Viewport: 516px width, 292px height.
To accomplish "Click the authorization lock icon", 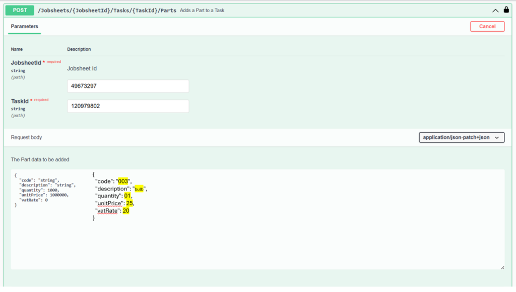I will pos(507,10).
